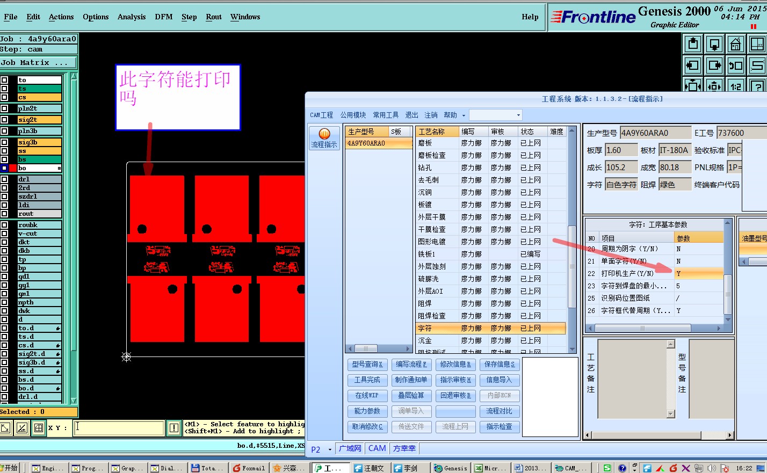
Task: Toggle the checkbox for layer pln2t
Action: click(4, 108)
